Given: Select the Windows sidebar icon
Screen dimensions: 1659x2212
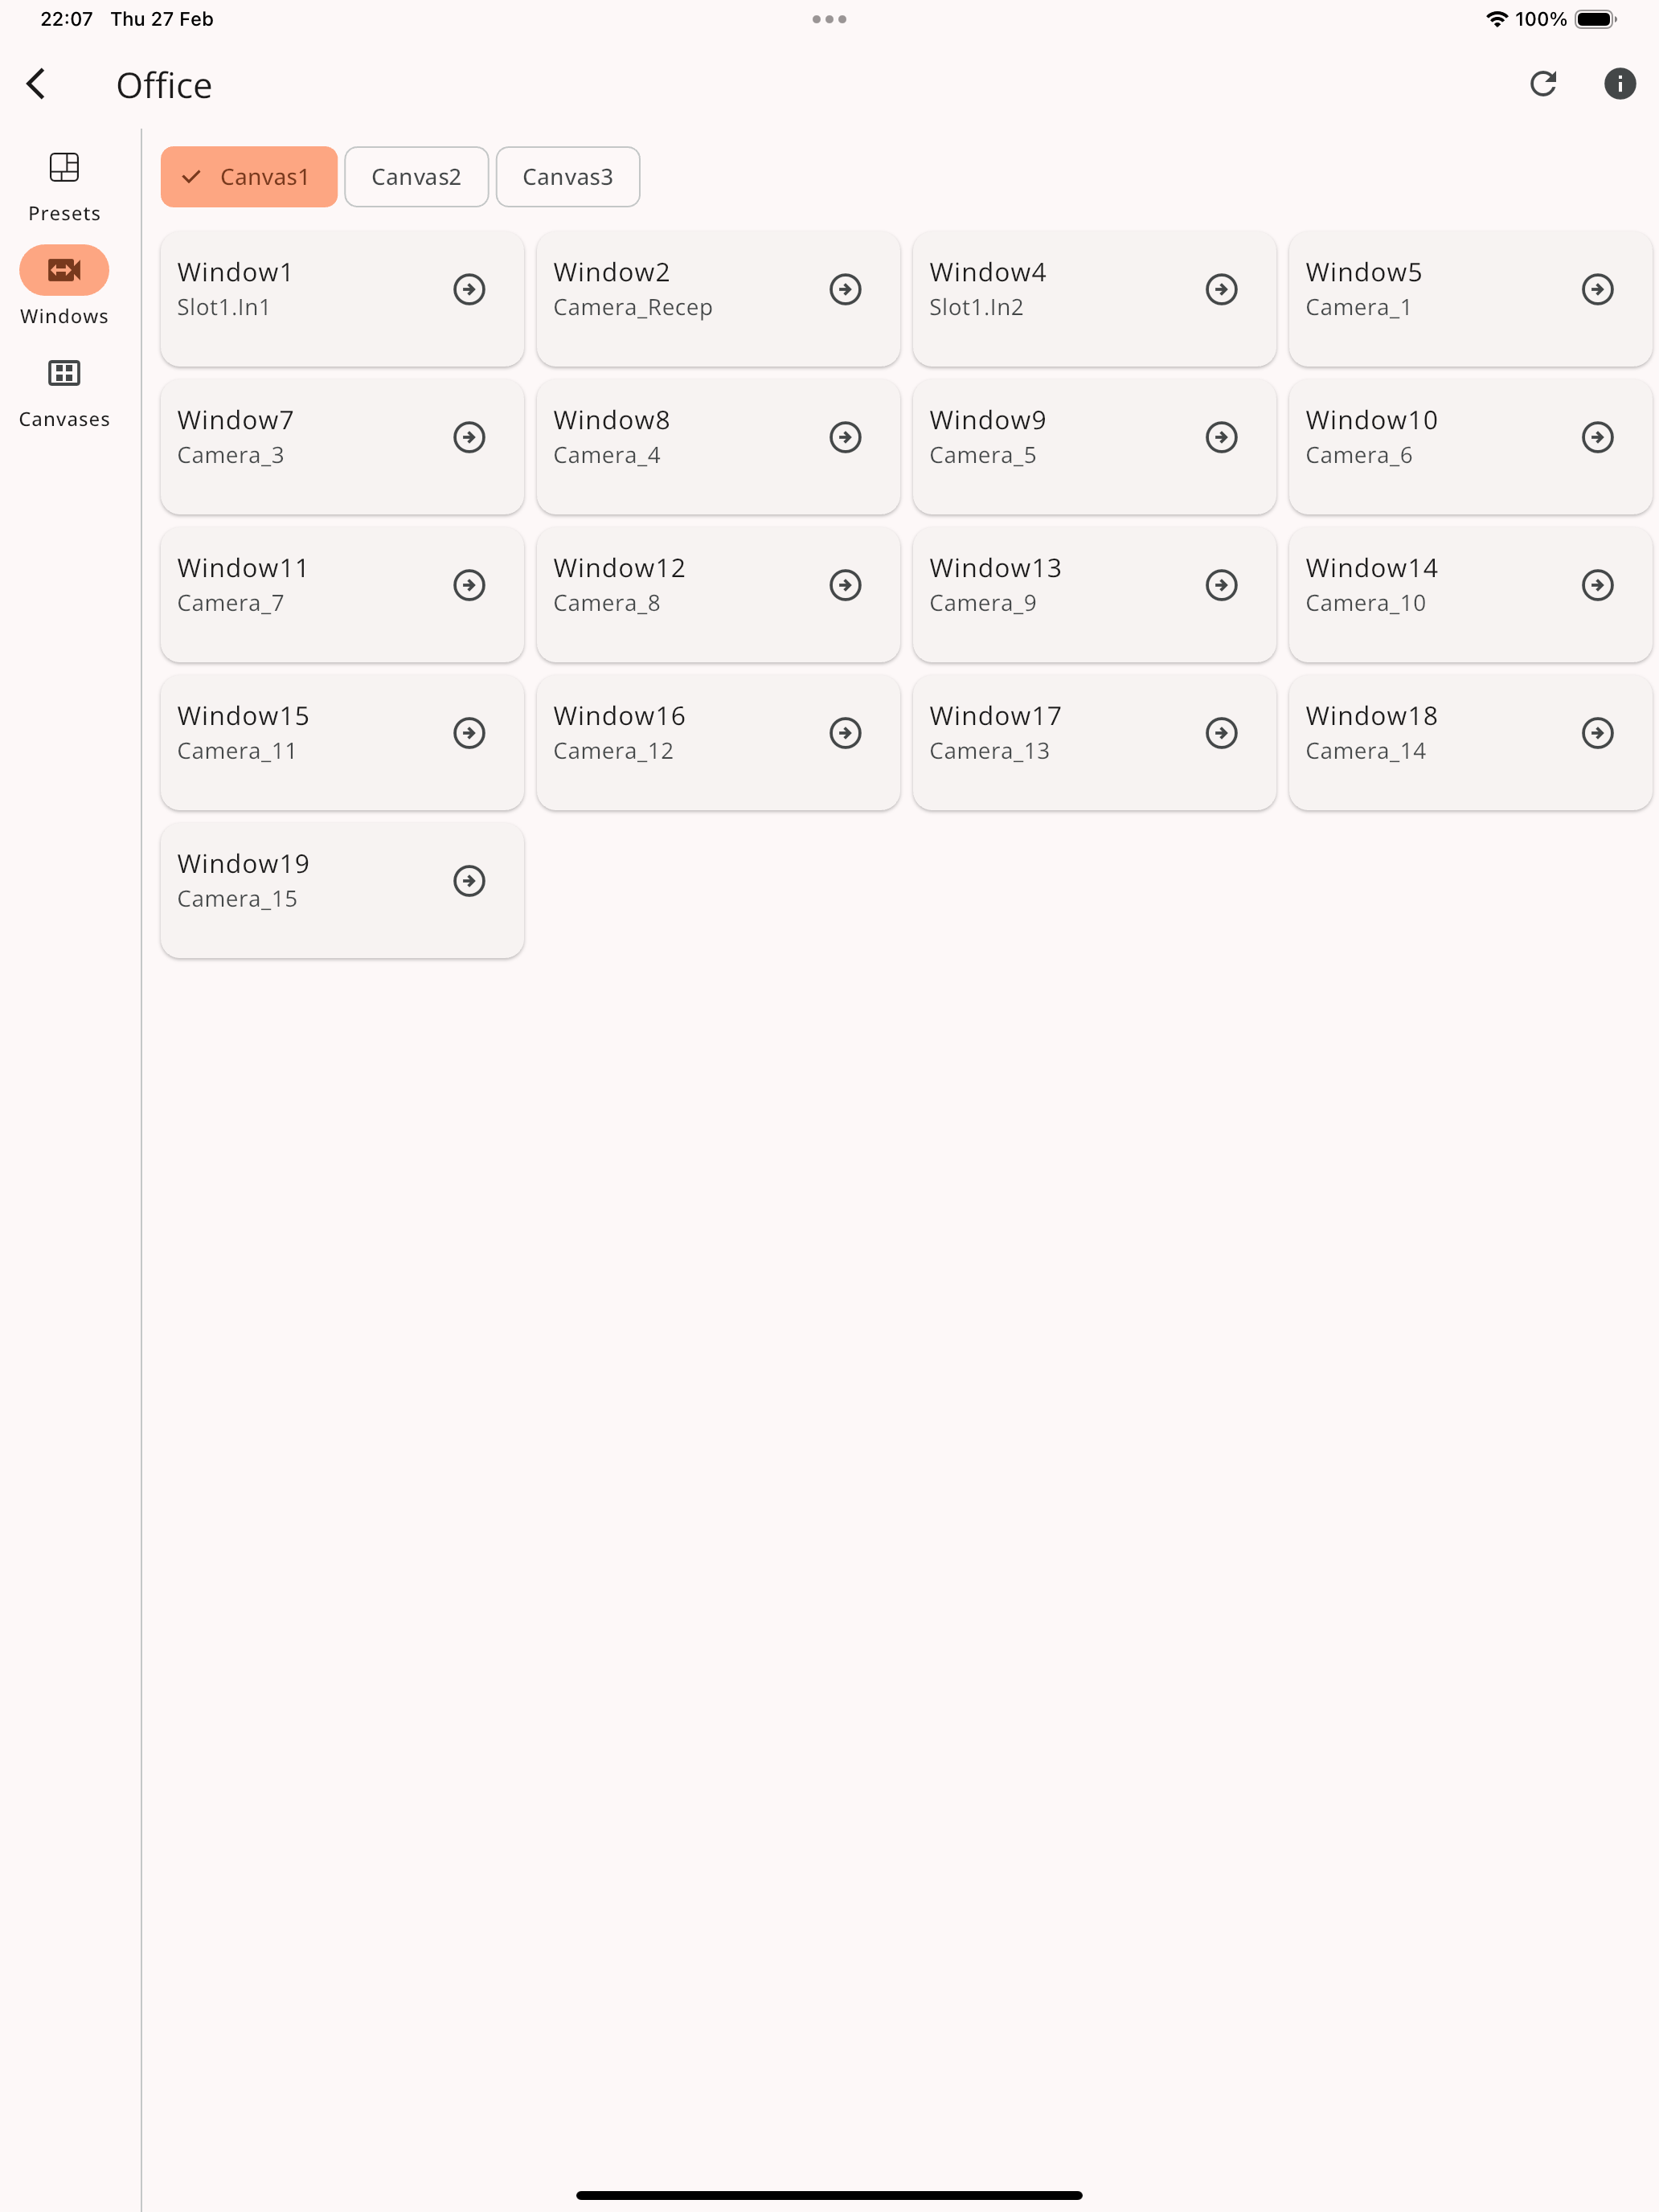Looking at the screenshot, I should 64,270.
